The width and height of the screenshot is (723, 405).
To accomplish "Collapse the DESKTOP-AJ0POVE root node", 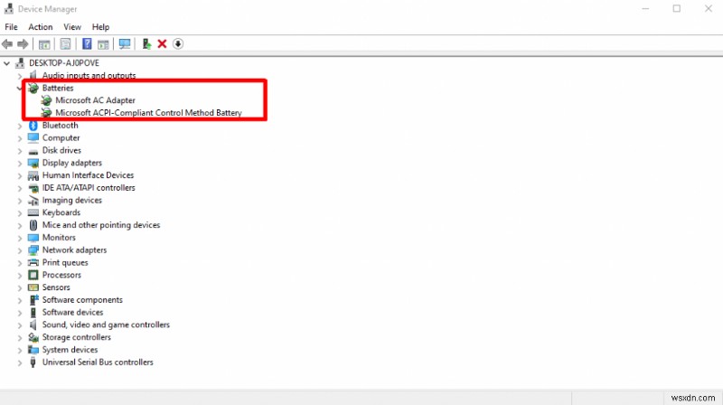I will click(7, 63).
